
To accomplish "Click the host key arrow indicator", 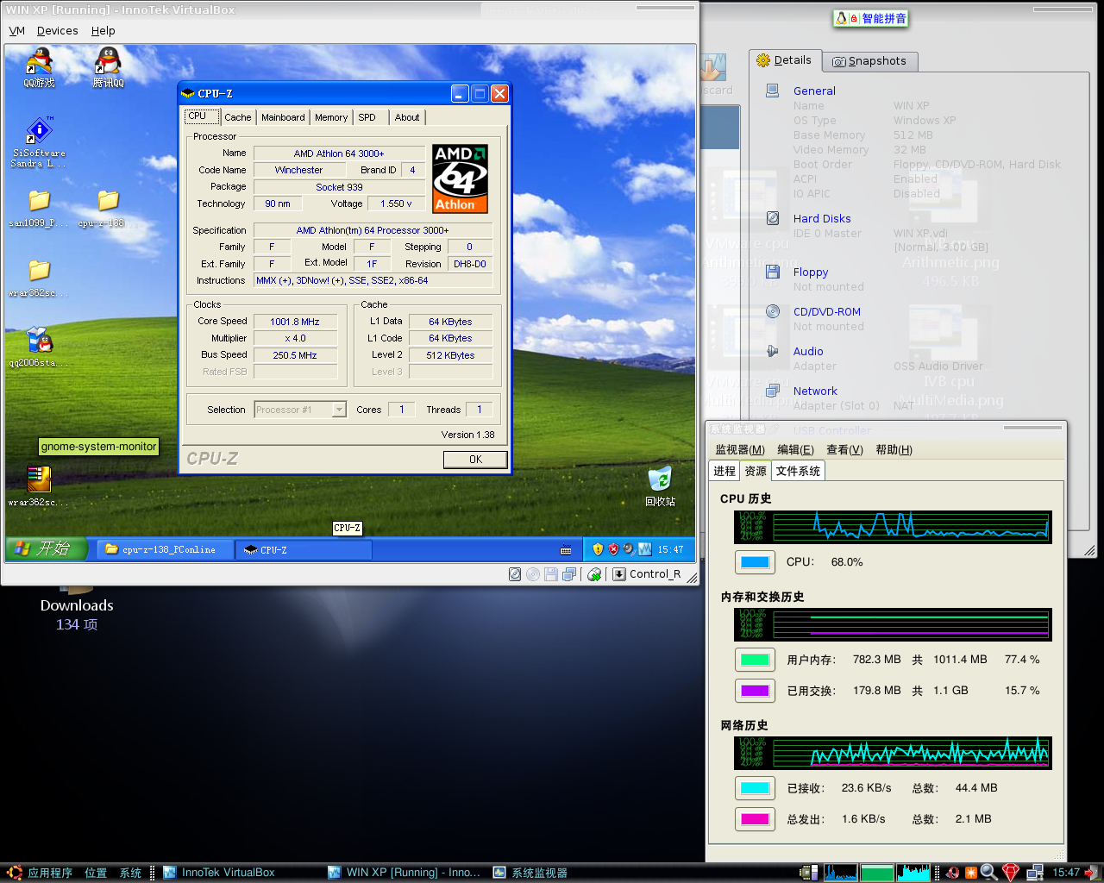I will coord(619,574).
